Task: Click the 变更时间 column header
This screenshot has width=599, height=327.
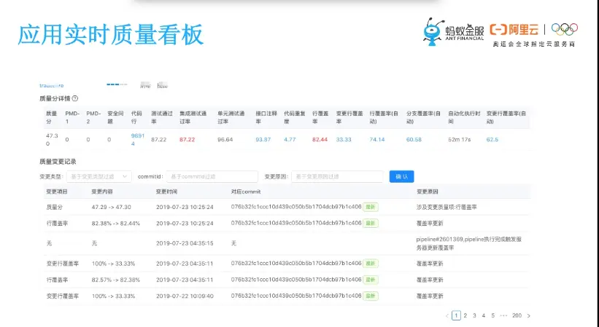Action: tap(166, 192)
